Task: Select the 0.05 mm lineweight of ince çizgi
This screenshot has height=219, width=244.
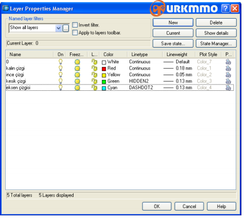Action: 184,75
